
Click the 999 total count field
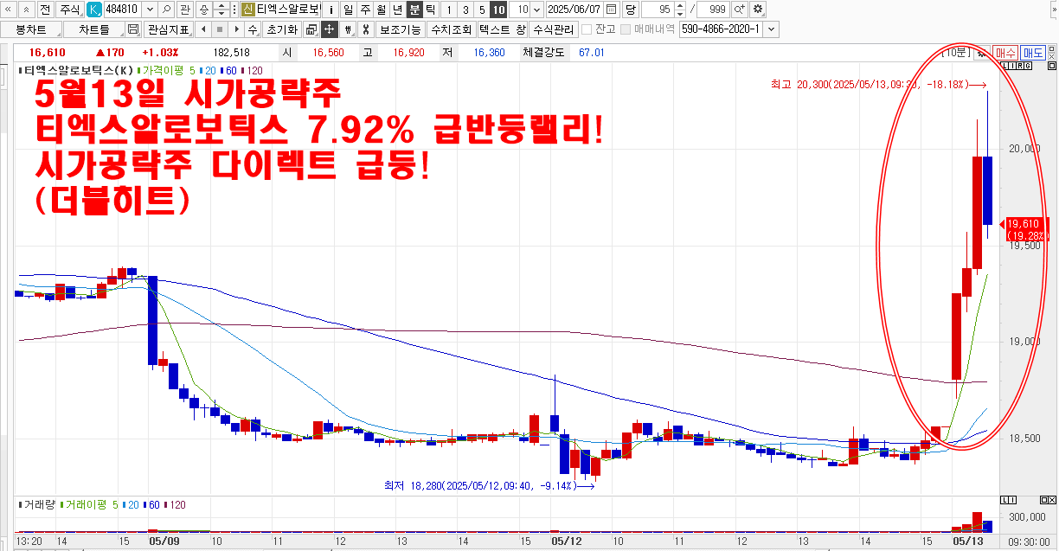712,10
